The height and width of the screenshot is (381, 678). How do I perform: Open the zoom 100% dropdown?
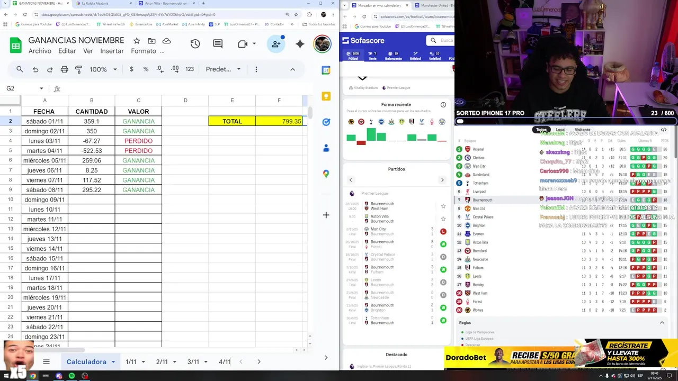point(103,69)
